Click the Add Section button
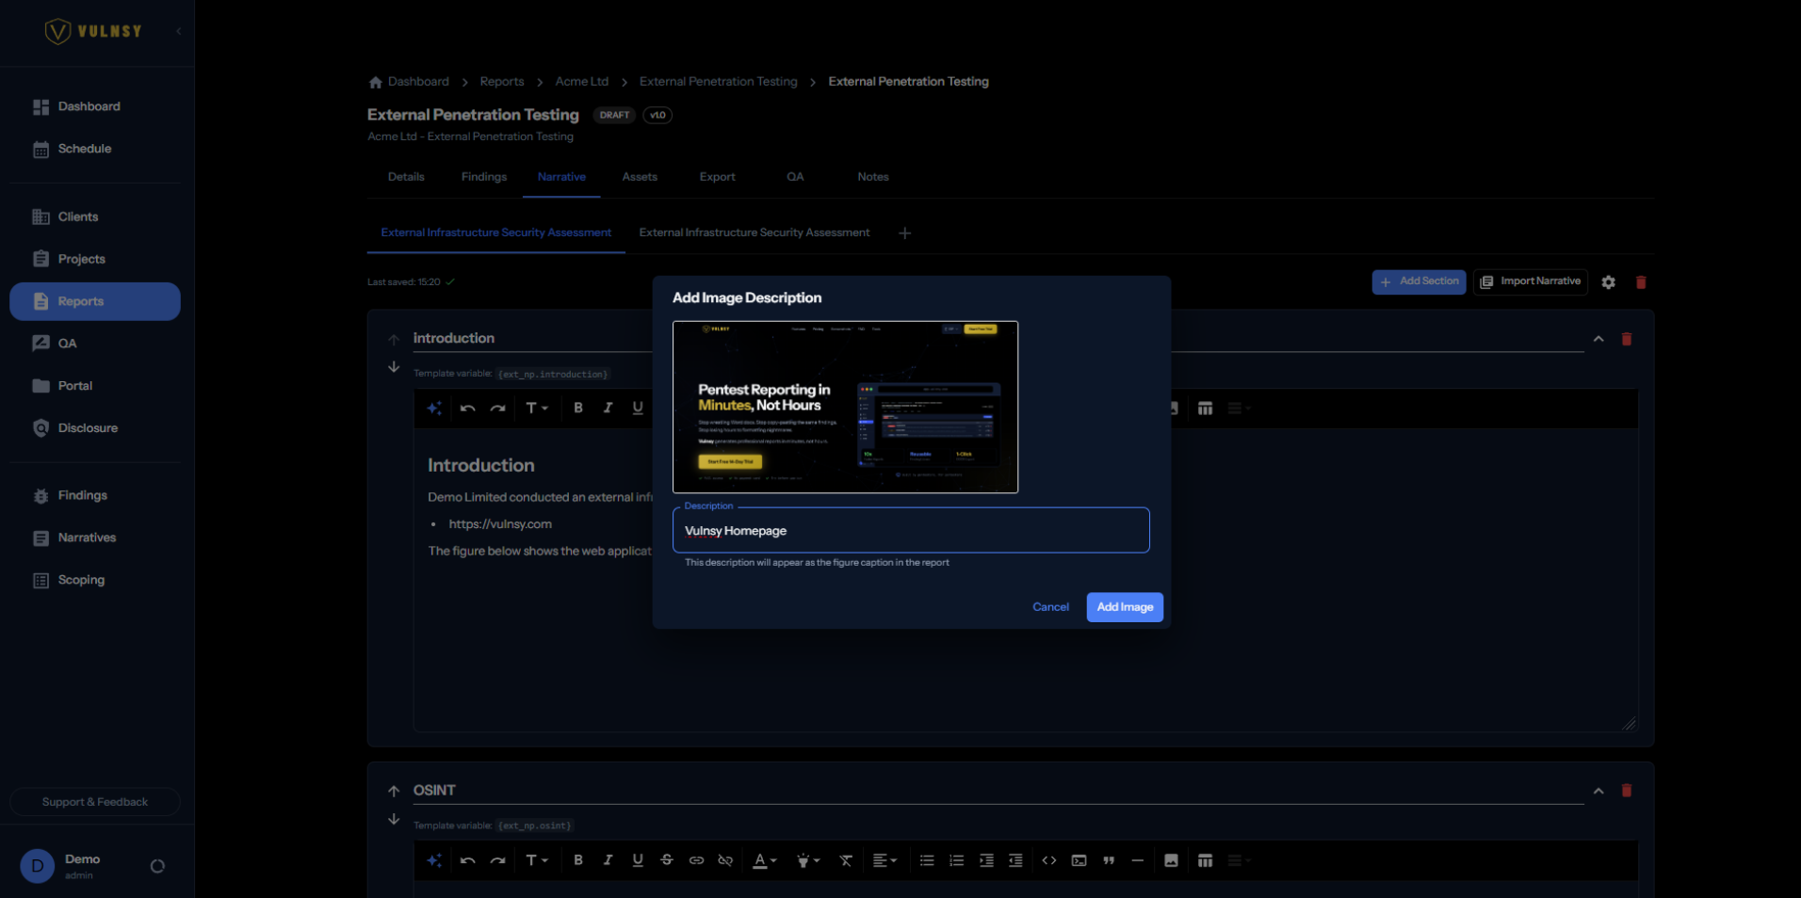This screenshot has width=1801, height=898. click(x=1419, y=281)
